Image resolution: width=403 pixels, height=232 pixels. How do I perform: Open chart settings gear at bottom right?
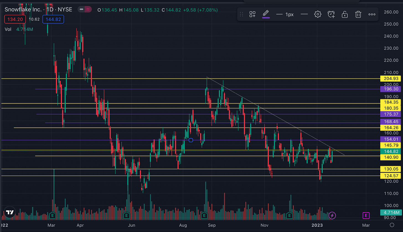pos(392,225)
